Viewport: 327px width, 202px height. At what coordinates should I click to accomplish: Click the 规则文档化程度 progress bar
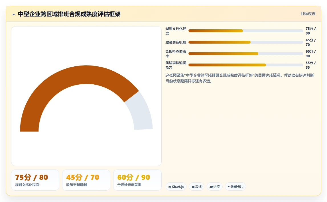pos(246,31)
